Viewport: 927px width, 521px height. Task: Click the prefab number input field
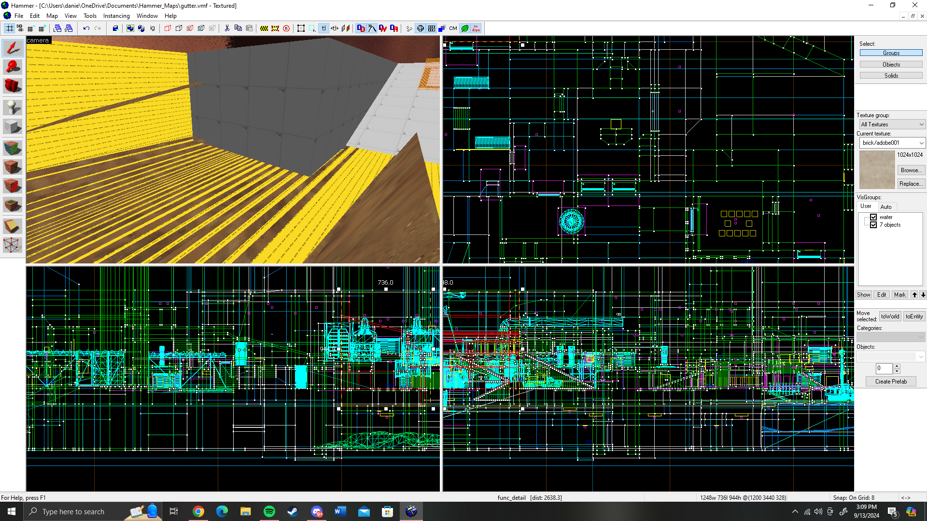(885, 369)
